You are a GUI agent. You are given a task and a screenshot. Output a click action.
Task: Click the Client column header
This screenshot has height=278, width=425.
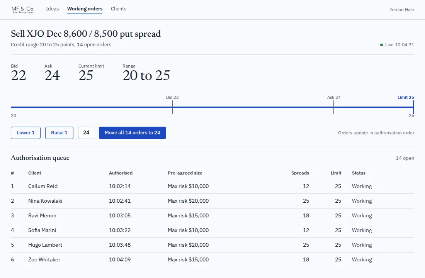35,173
